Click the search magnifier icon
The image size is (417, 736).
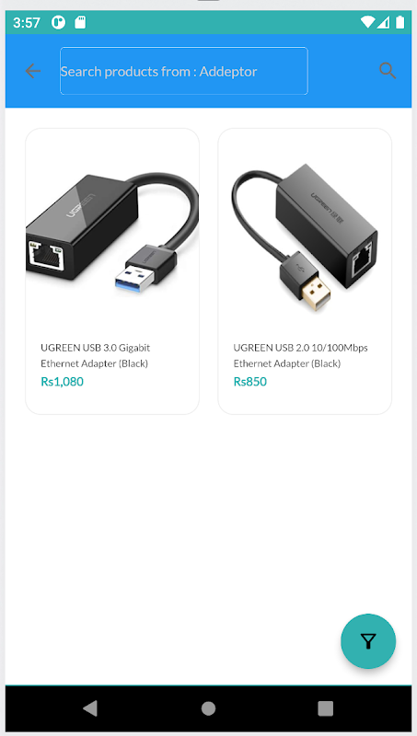(388, 71)
